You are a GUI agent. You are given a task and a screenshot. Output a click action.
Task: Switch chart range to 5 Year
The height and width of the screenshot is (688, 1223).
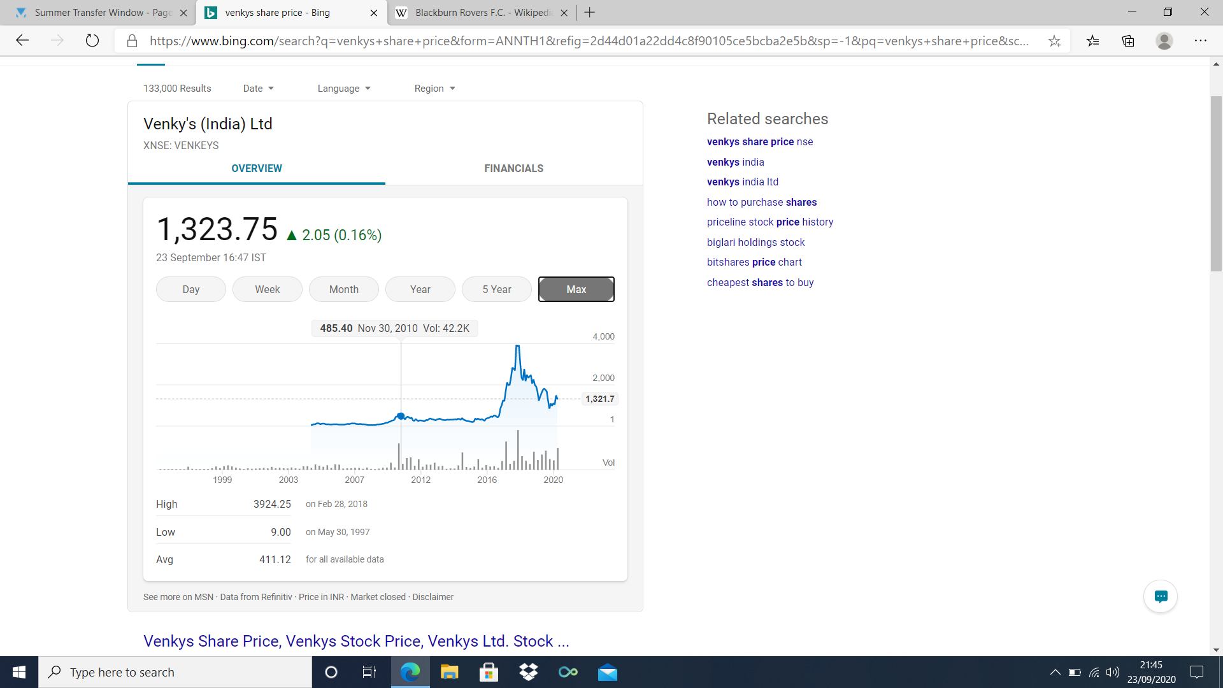(496, 289)
